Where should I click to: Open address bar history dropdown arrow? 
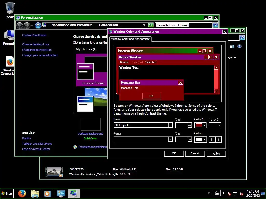[x=144, y=25]
